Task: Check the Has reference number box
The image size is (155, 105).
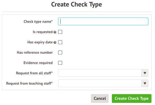Action: coord(60,53)
